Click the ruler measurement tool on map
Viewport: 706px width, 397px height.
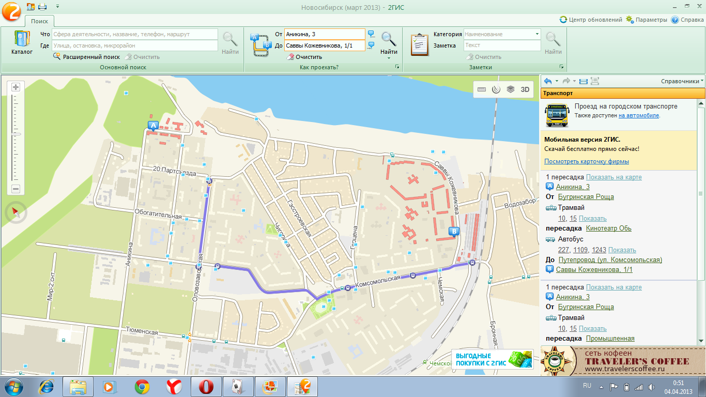click(482, 89)
